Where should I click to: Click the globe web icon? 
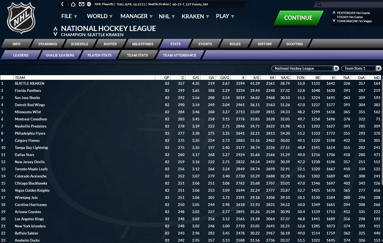click(x=89, y=4)
